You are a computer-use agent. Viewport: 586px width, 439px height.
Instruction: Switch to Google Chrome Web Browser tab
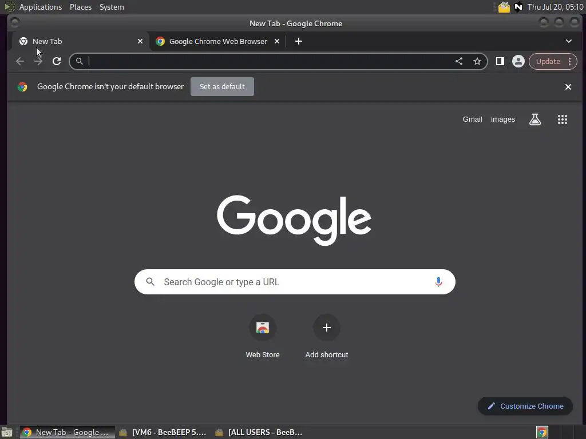tap(217, 41)
